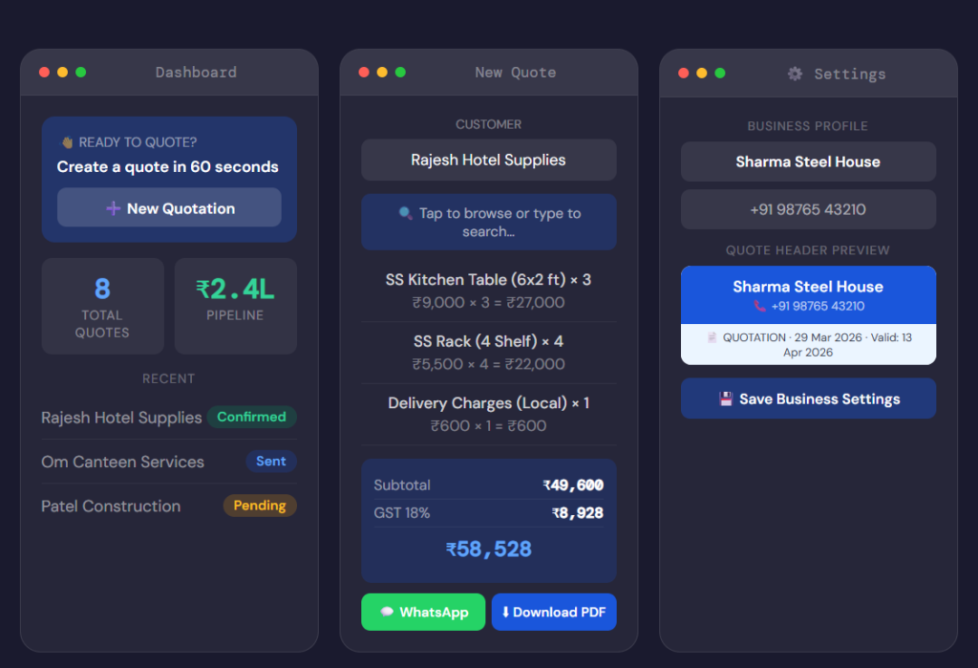Edit the business phone number field

point(808,209)
